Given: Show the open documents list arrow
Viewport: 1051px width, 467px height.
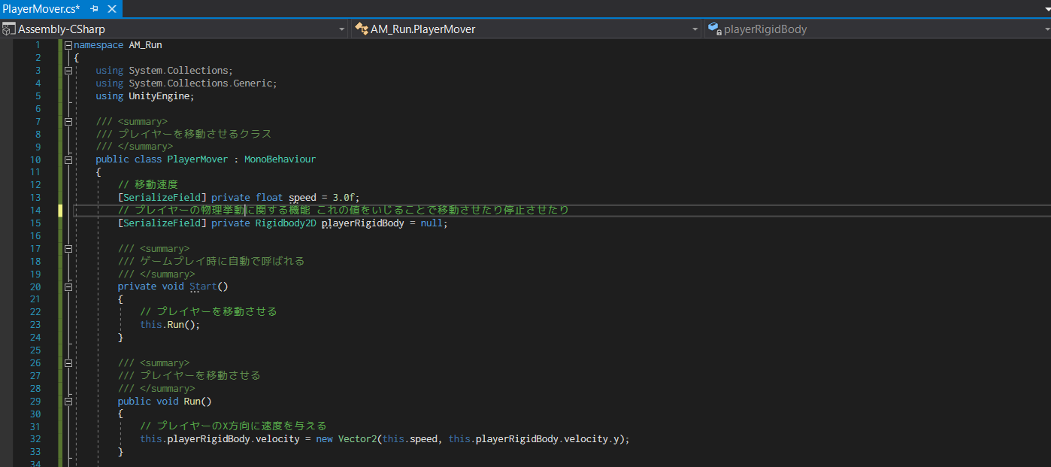Looking at the screenshot, I should click(1045, 8).
